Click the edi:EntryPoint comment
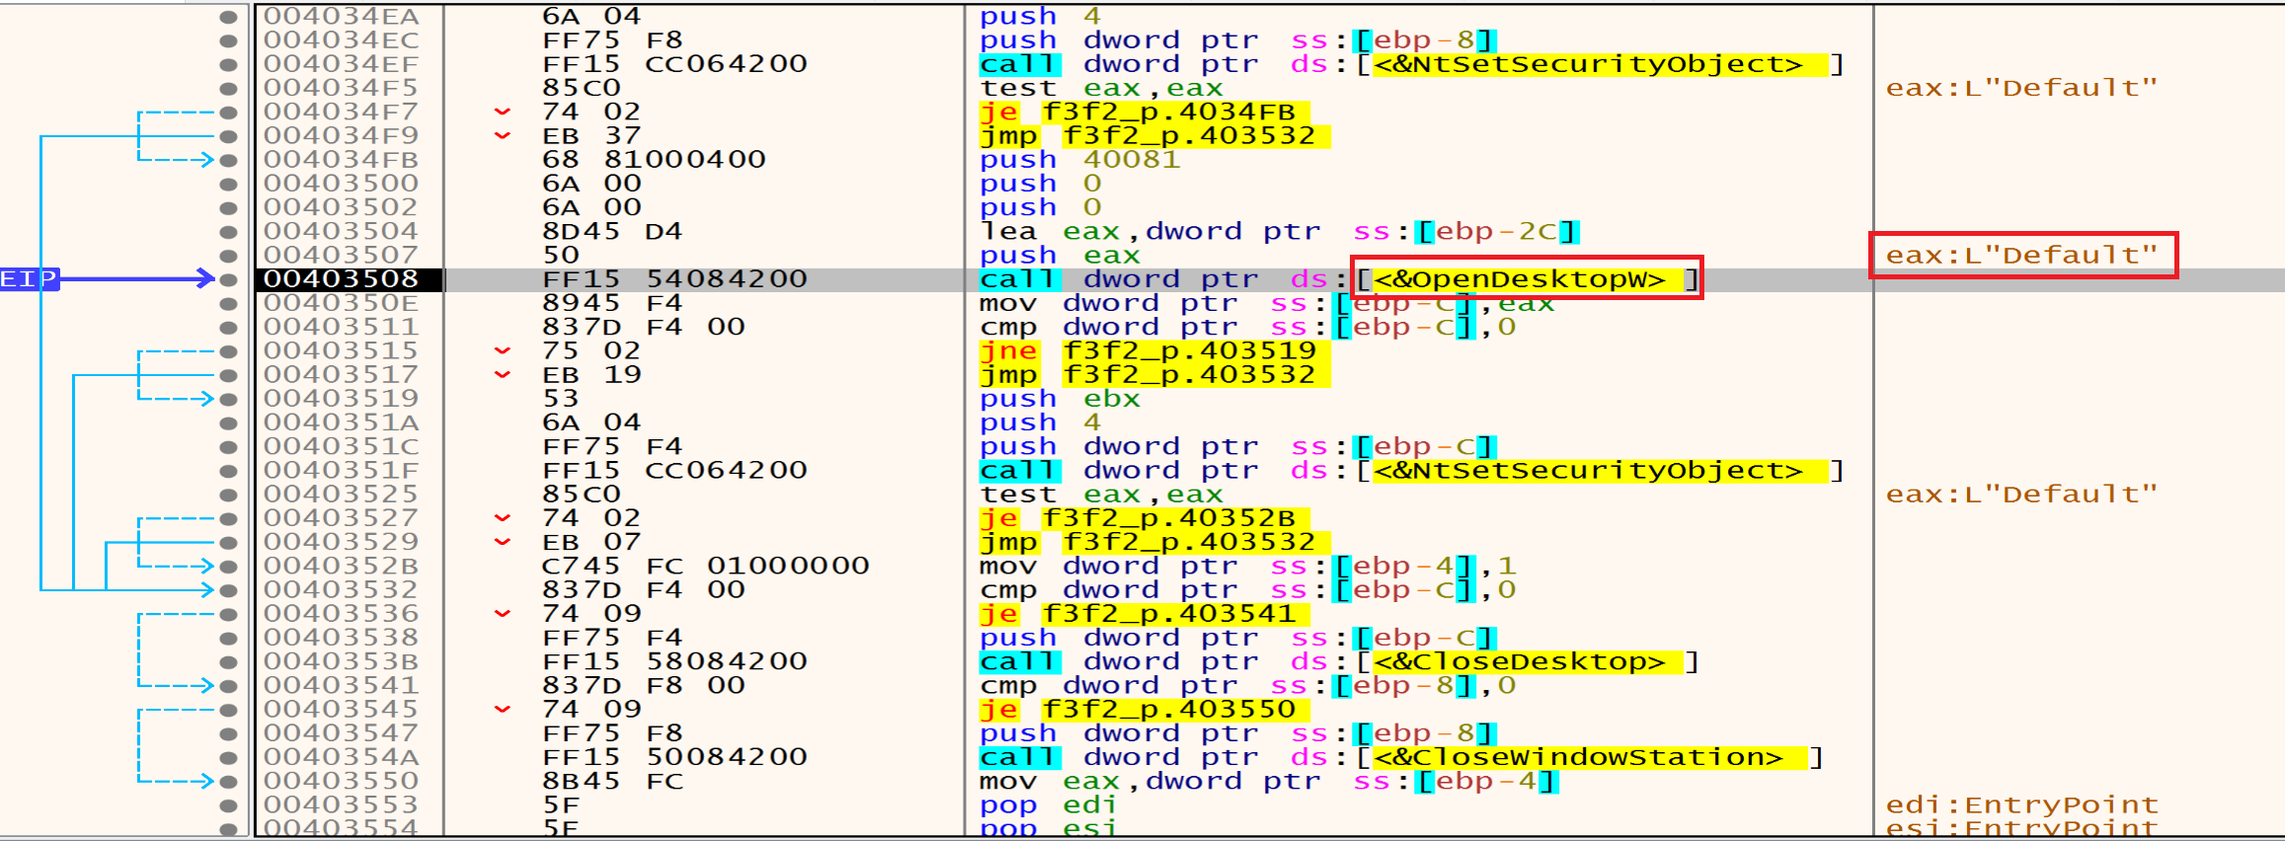 coord(2021,804)
